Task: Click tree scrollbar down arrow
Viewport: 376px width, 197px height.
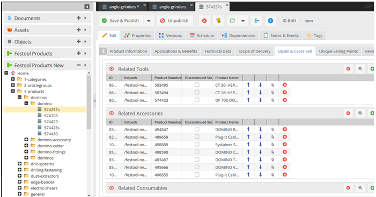Action: point(89,195)
